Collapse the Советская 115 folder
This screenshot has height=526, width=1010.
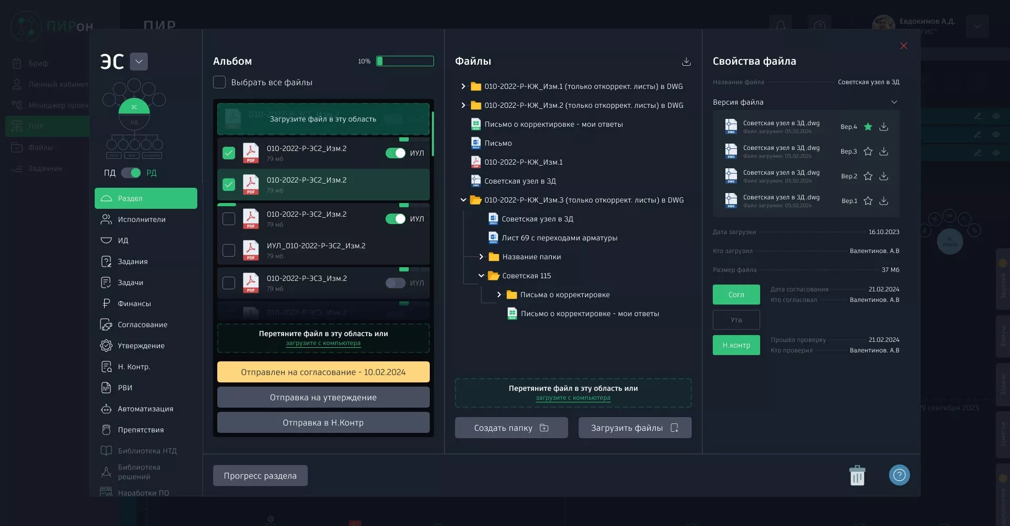481,276
